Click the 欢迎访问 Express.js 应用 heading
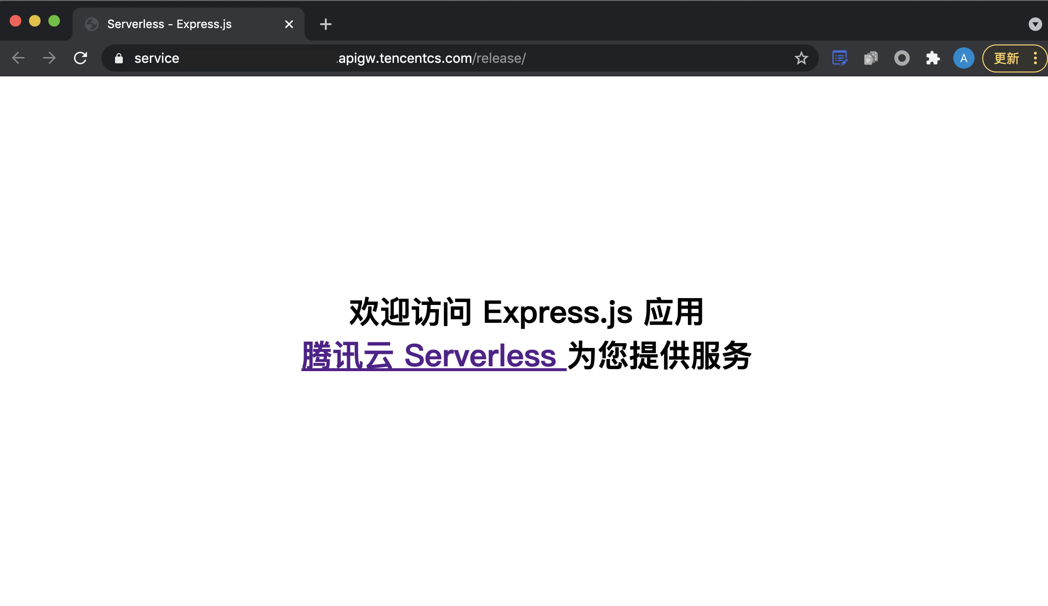The image size is (1048, 606). pos(526,312)
